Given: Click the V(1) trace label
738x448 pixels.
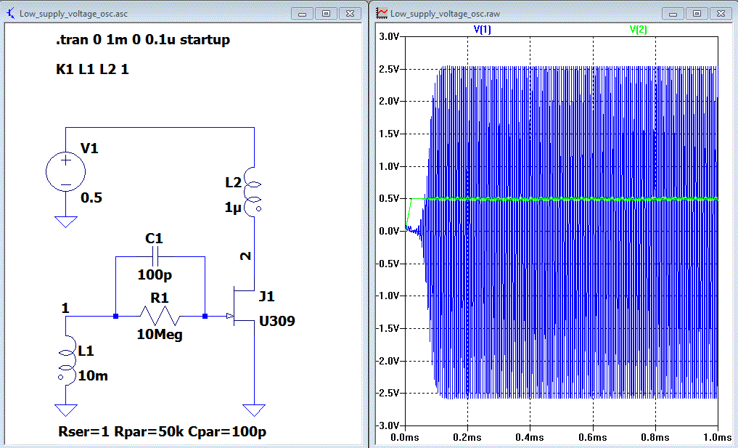Looking at the screenshot, I should pyautogui.click(x=483, y=30).
